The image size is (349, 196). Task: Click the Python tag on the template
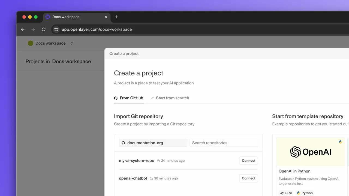tap(305, 193)
